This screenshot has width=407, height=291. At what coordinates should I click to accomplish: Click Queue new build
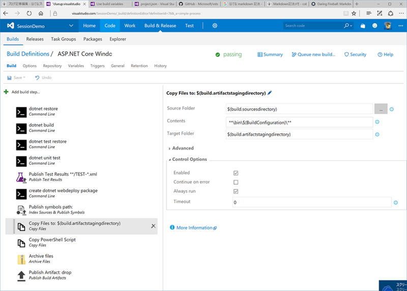tap(313, 54)
